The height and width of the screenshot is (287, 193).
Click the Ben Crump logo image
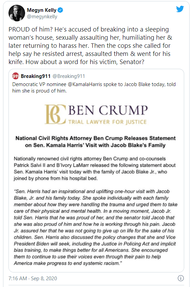96,115
